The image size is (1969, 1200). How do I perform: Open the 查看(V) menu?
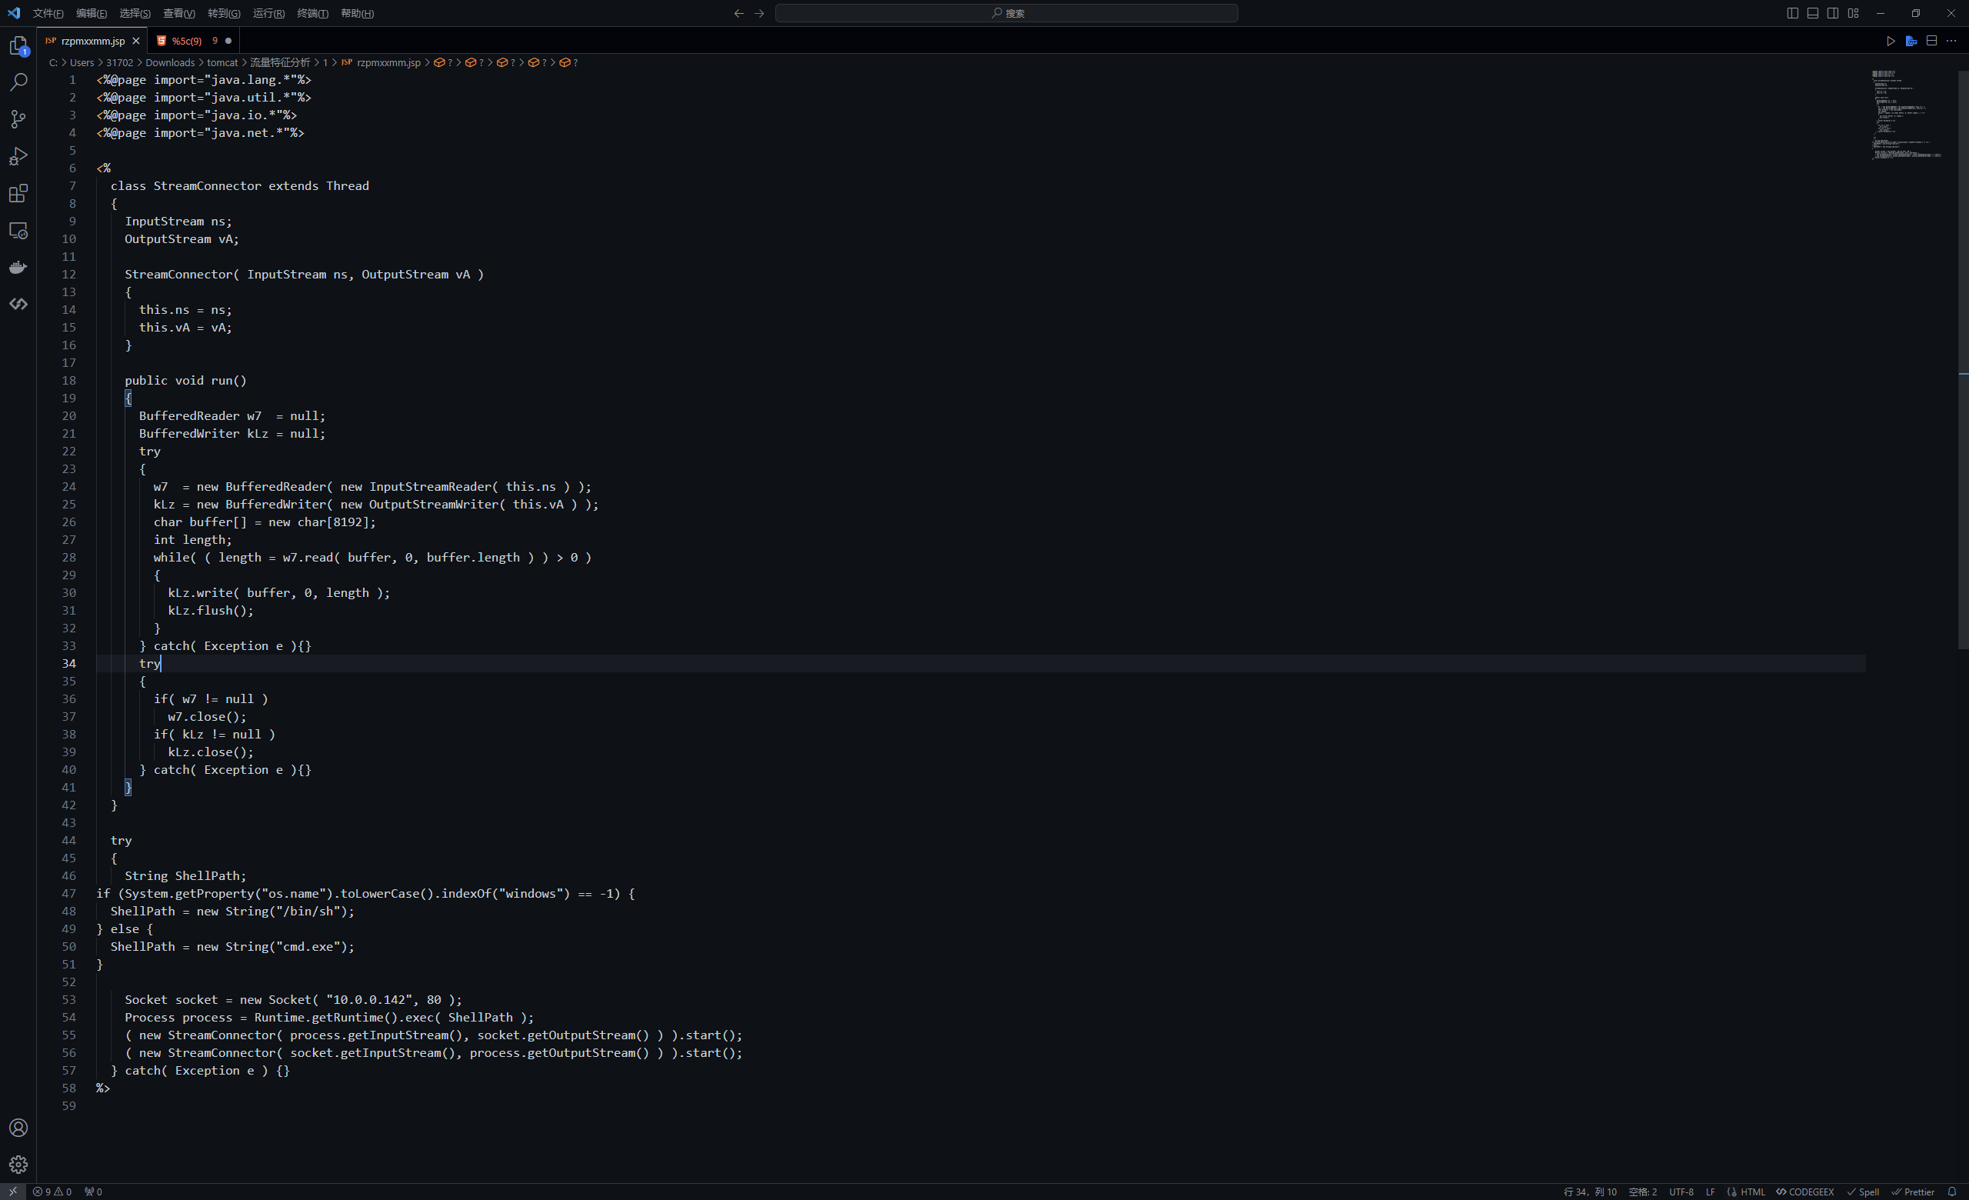[179, 13]
